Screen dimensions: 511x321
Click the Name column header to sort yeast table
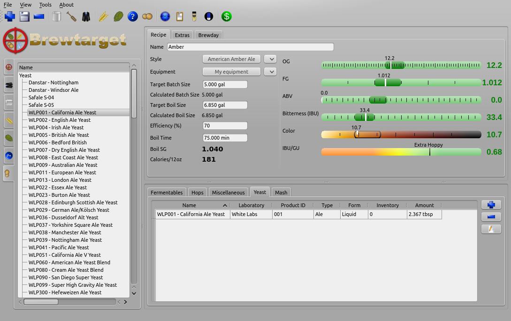tap(189, 205)
